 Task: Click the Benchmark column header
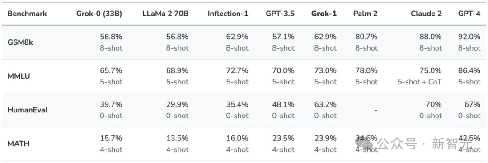click(x=27, y=14)
